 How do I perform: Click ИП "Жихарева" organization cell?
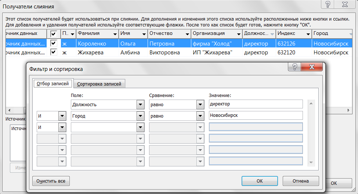pyautogui.click(x=217, y=52)
